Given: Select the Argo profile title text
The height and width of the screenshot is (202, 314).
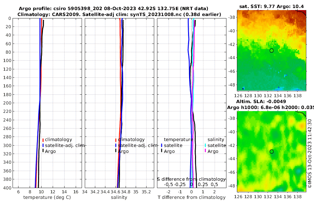Looking at the screenshot, I should [x=113, y=9].
